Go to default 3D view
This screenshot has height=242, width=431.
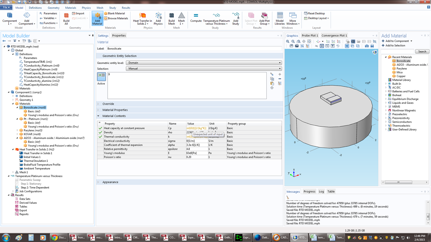click(x=318, y=41)
